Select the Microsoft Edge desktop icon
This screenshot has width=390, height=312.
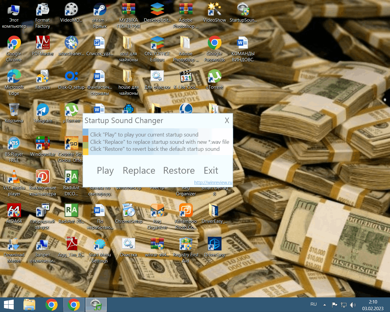14,83
